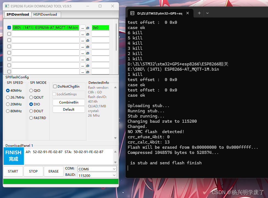Switch to the HSPIDownload tab
Viewport: 268px width, 198px height.
(x=46, y=15)
